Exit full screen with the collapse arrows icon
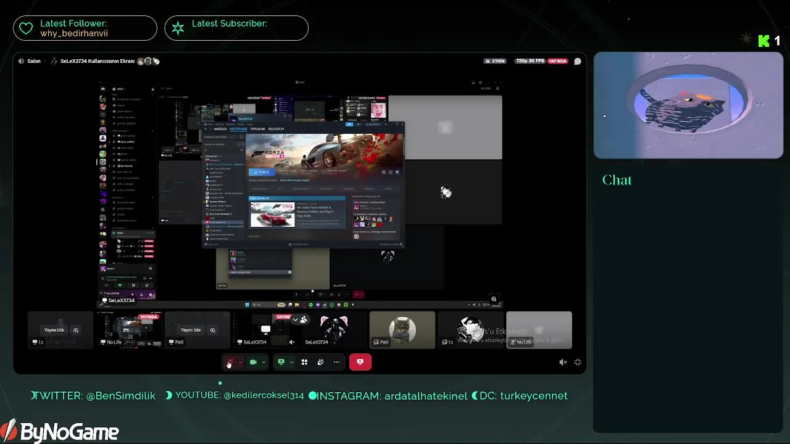The height and width of the screenshot is (444, 790). coord(578,363)
